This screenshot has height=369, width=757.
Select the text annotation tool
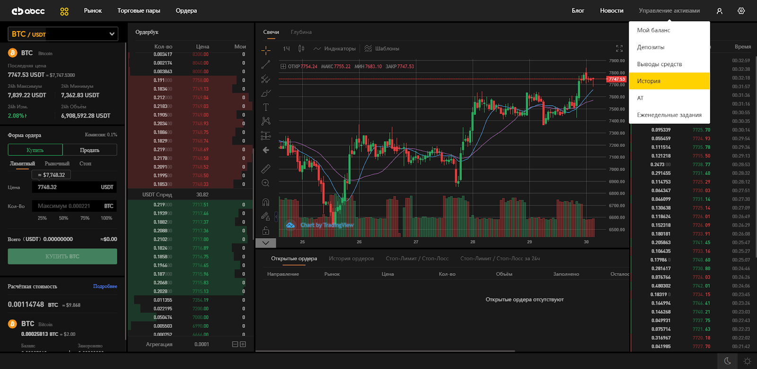[x=266, y=107]
